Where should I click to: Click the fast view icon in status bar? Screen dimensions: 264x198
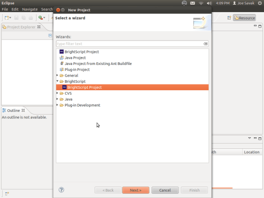click(7, 194)
